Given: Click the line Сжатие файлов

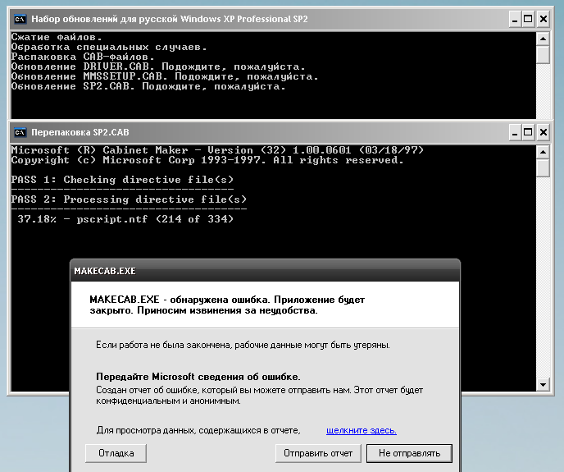Looking at the screenshot, I should [57, 37].
